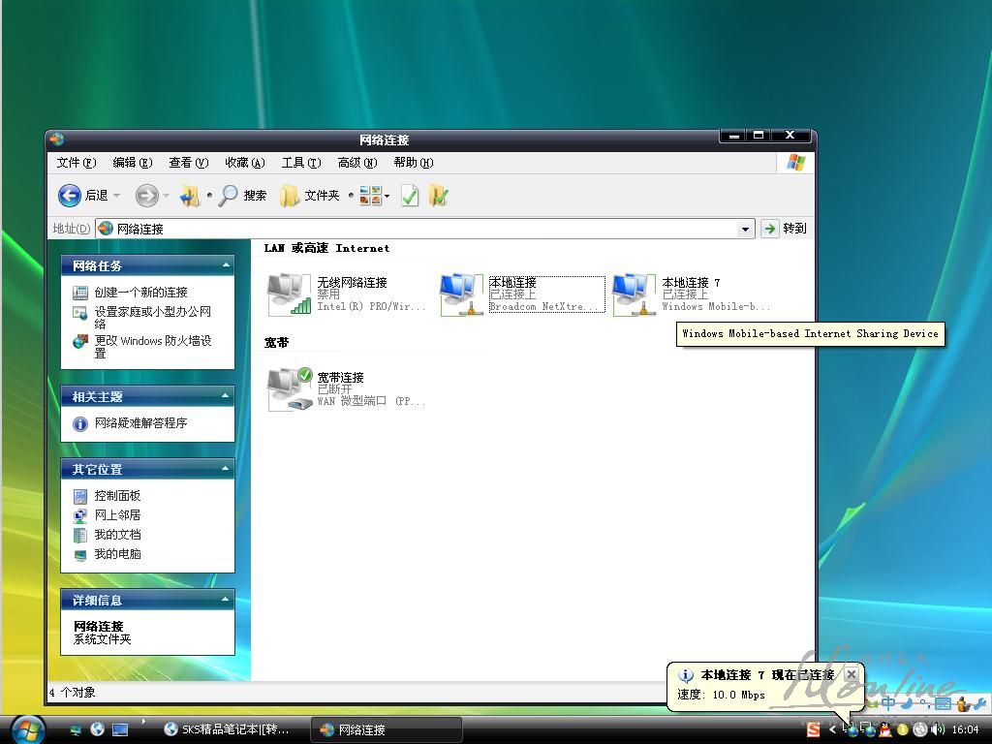This screenshot has height=744, width=992.
Task: Collapse the 其它位置 panel
Action: pos(226,469)
